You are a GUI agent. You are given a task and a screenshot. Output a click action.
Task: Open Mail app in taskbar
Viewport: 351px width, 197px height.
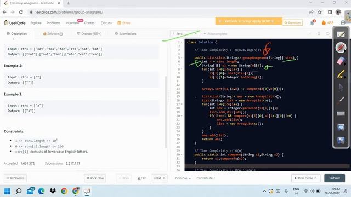[x=30, y=191]
